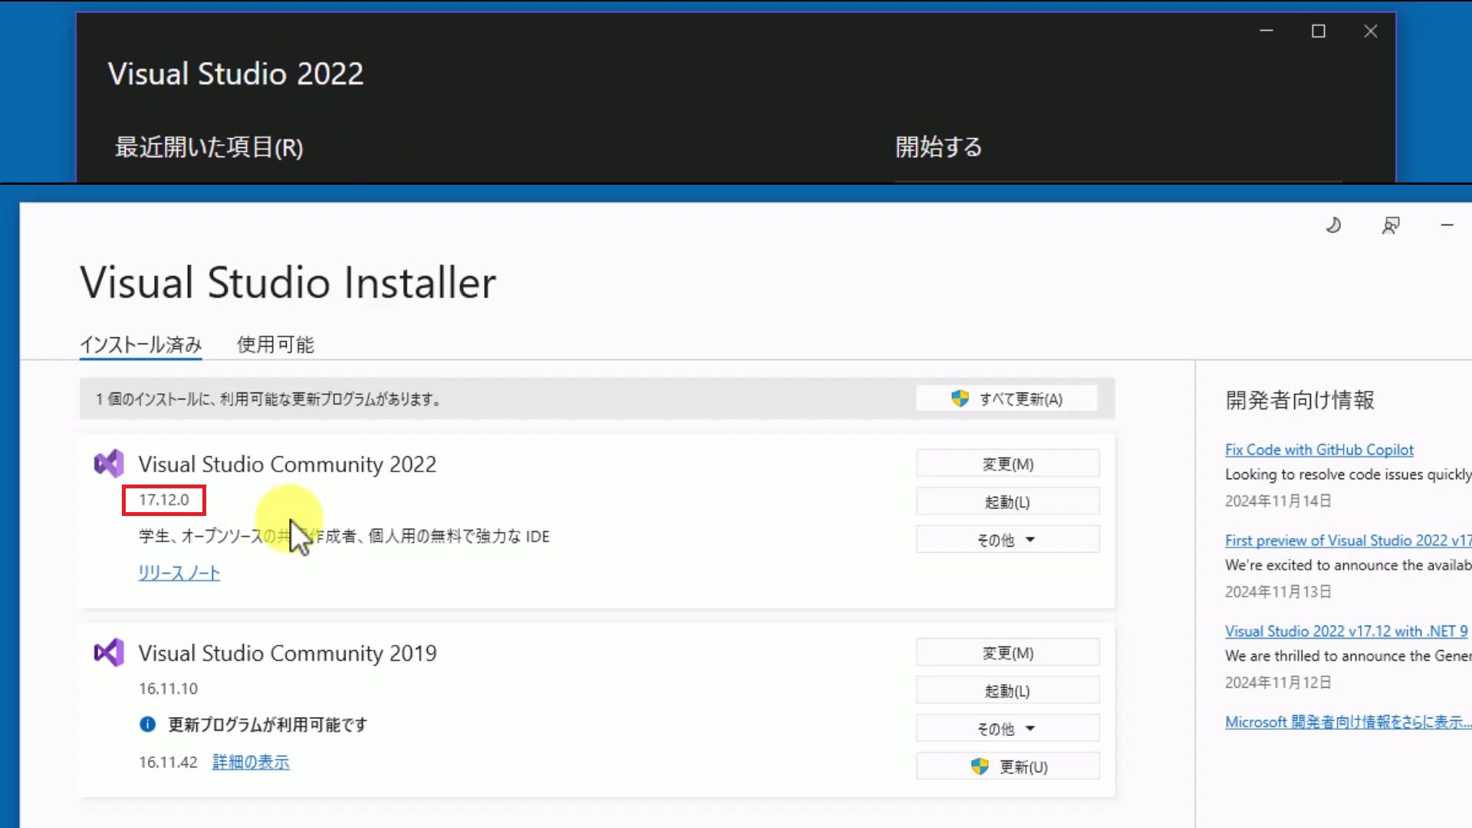Toggle dark theme moon icon
The height and width of the screenshot is (828, 1472).
click(1333, 225)
